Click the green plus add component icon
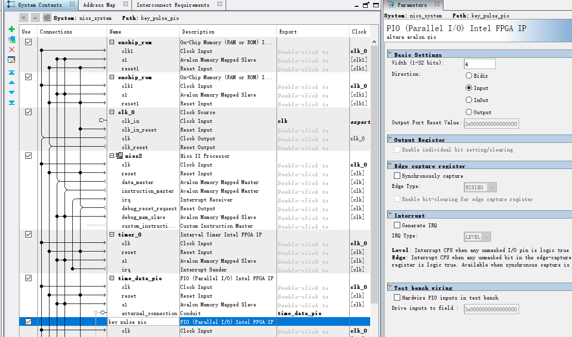This screenshot has height=337, width=572. pos(12,29)
